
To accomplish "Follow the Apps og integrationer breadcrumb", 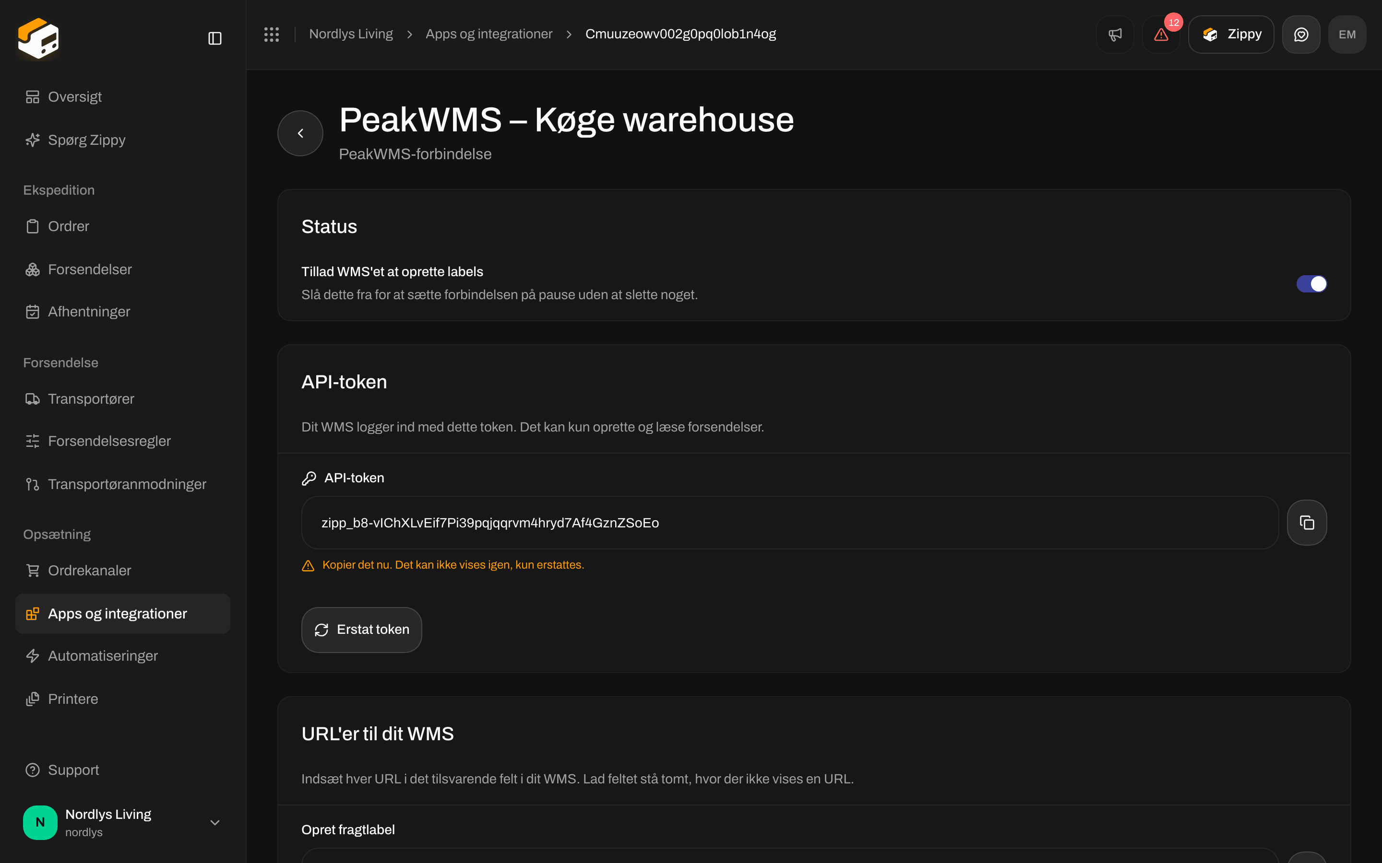I will click(x=489, y=34).
